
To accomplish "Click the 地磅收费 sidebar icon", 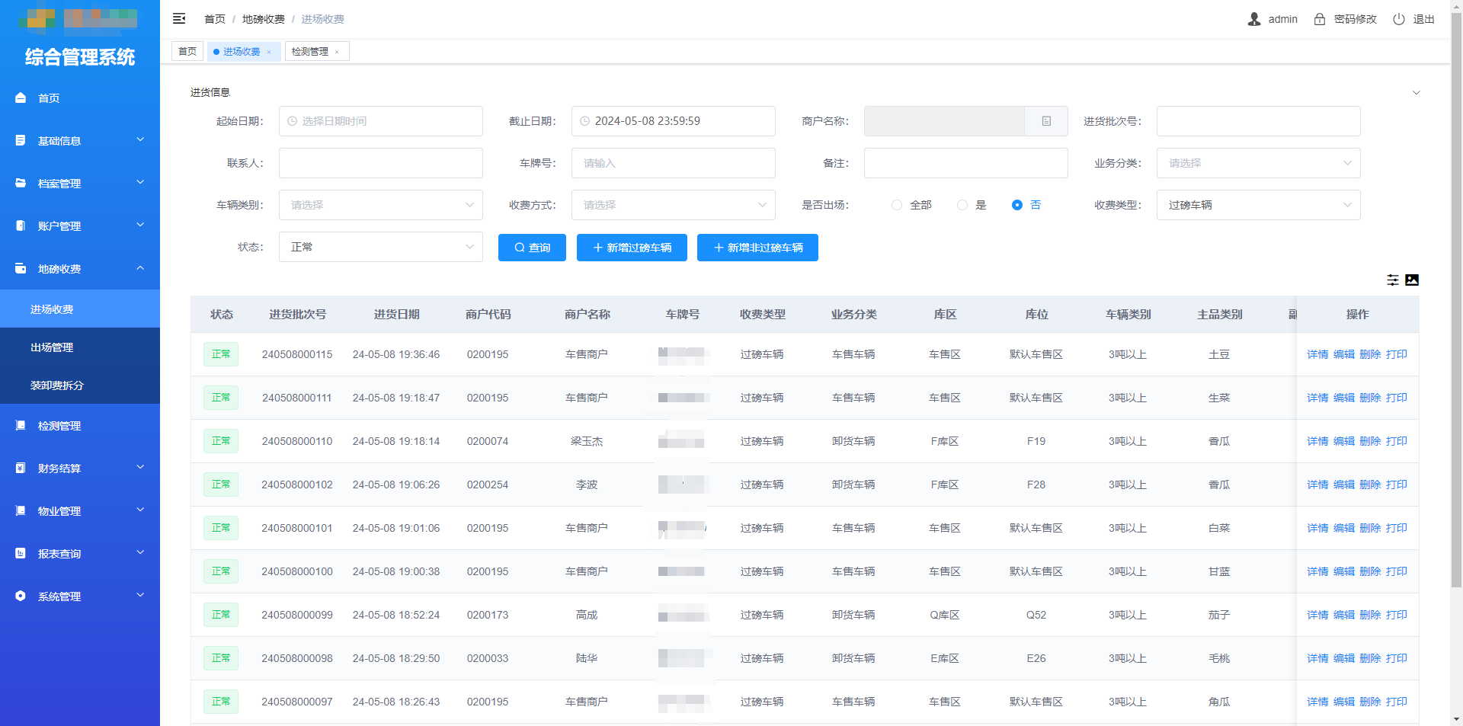I will click(21, 269).
